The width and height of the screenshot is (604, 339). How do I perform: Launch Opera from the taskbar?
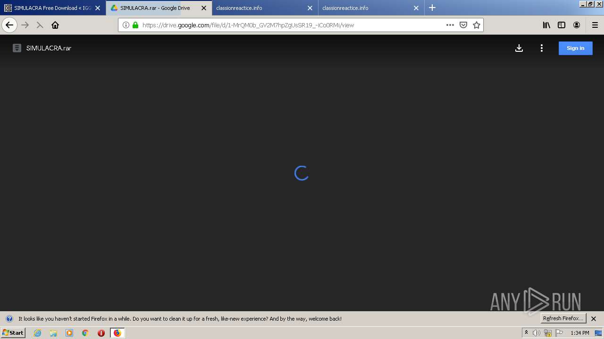(x=101, y=333)
